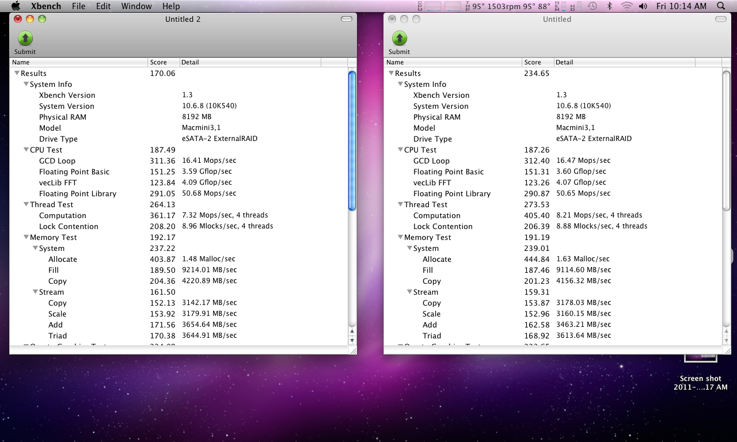Click the Wi-Fi status icon
Screen dimensions: 737x442
pyautogui.click(x=627, y=6)
